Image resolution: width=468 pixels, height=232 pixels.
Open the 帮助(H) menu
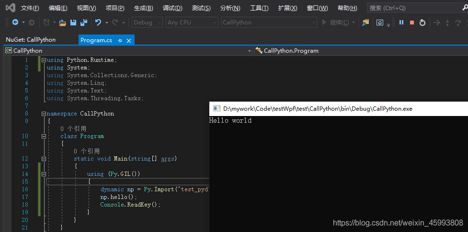(347, 8)
